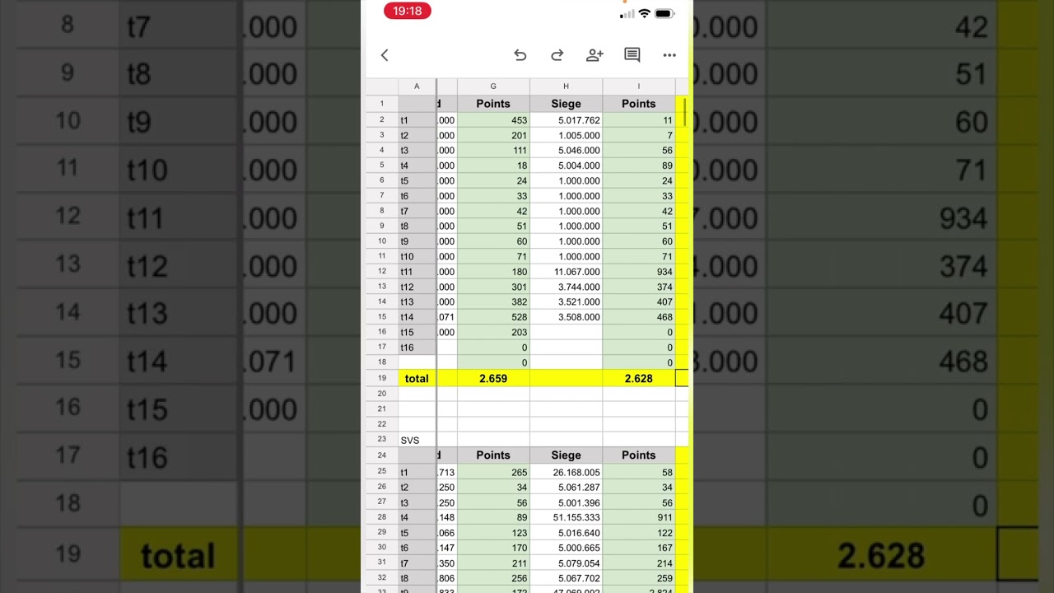Select Siege value 3.508.000

pos(566,316)
